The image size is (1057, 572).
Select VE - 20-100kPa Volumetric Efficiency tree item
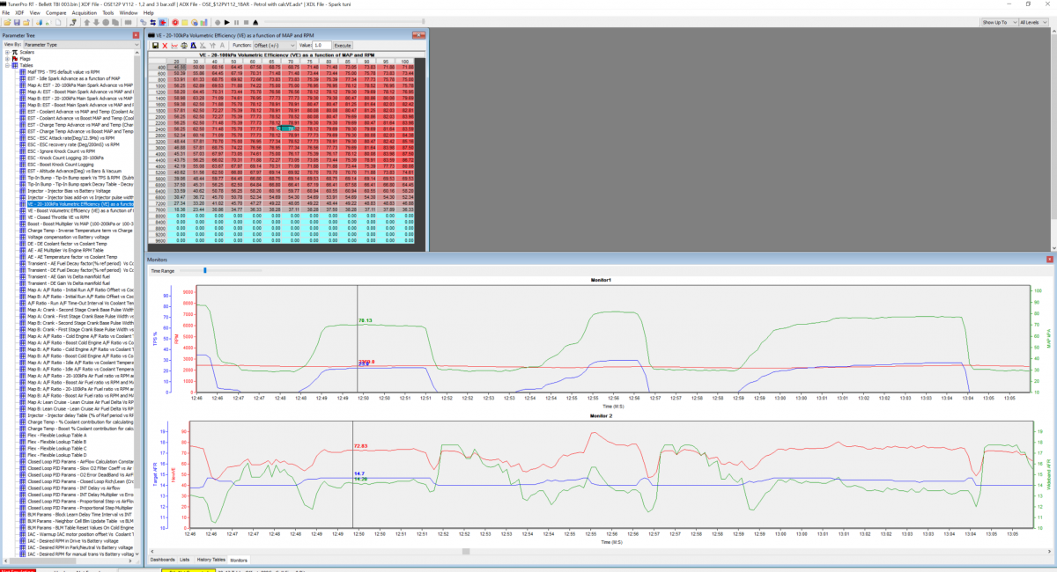pyautogui.click(x=80, y=204)
